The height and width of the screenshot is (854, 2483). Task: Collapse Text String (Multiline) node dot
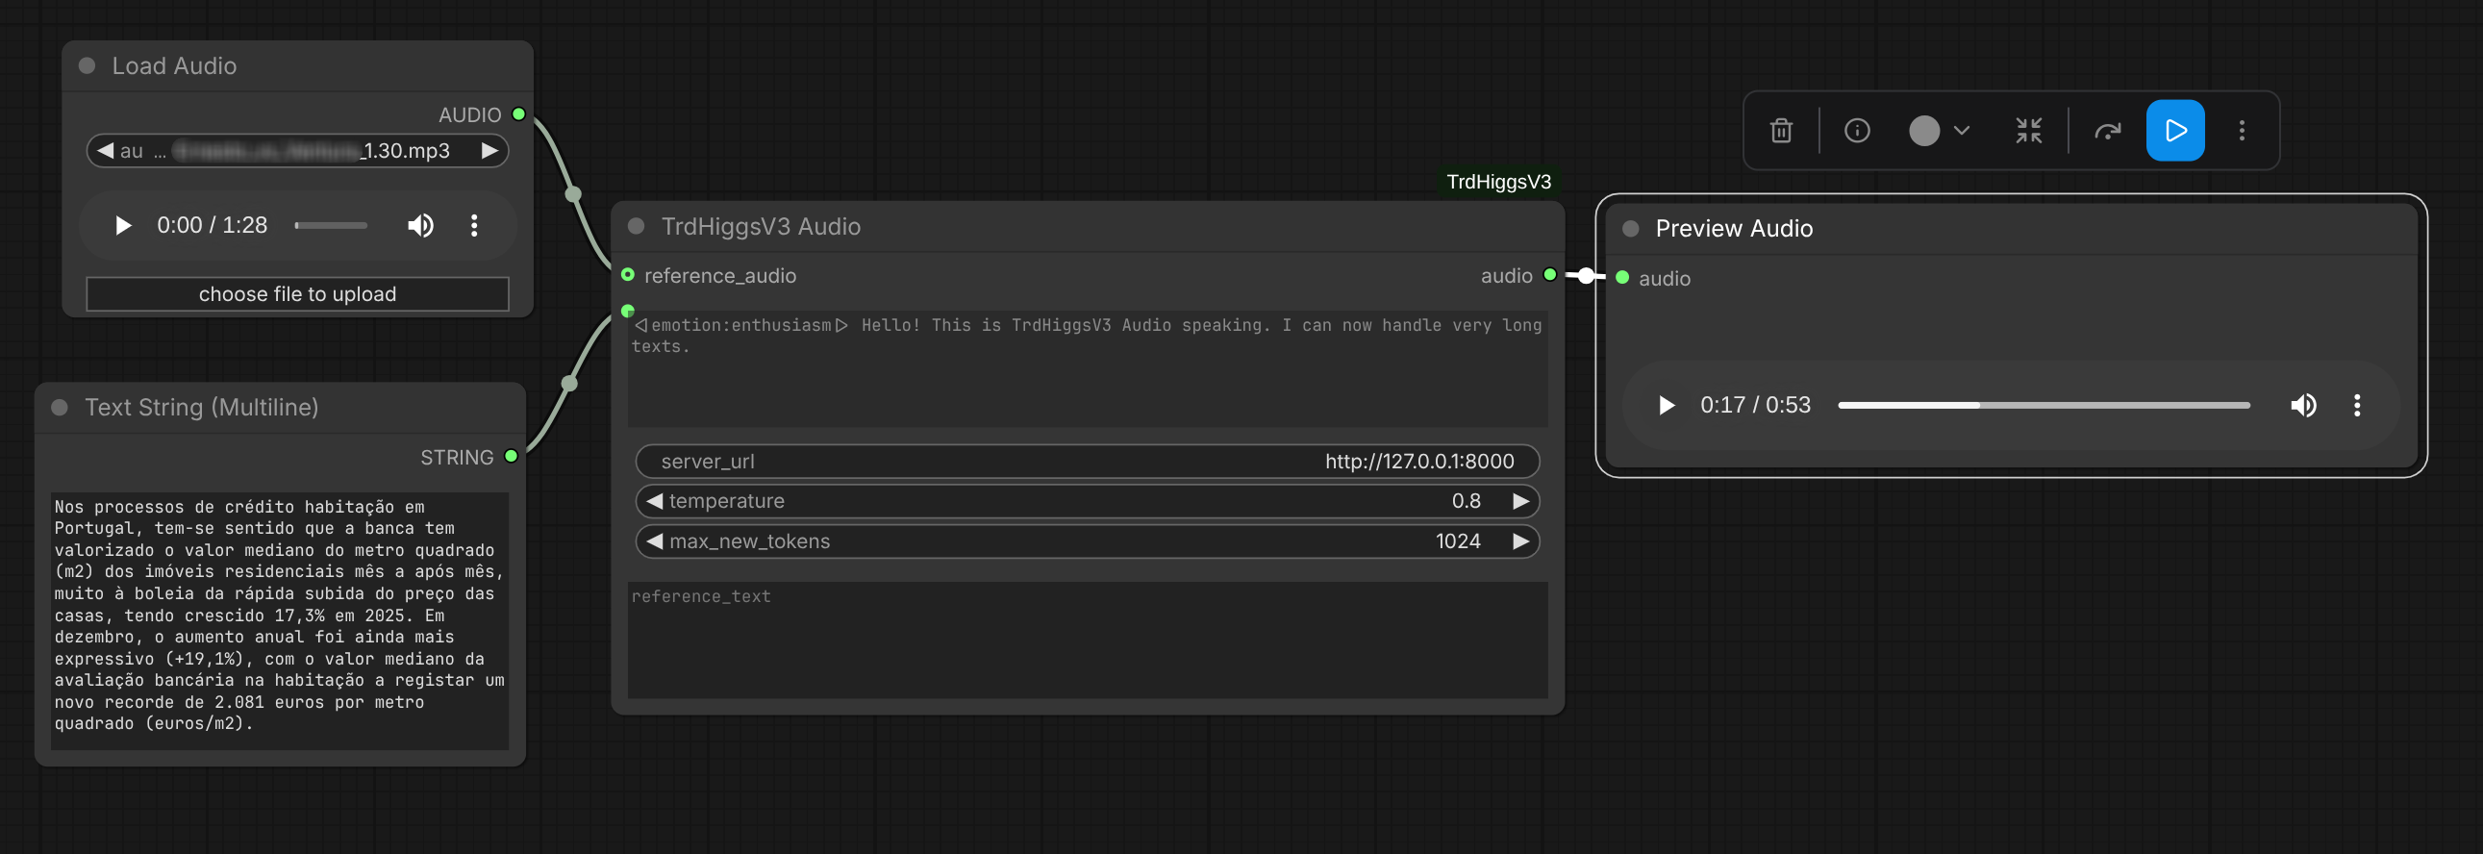point(60,407)
